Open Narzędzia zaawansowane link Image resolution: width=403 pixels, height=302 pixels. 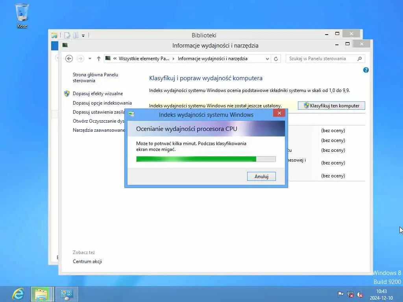tap(98, 130)
